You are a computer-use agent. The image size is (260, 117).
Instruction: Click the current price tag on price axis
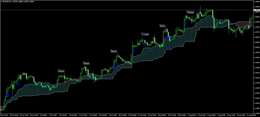(x=257, y=10)
